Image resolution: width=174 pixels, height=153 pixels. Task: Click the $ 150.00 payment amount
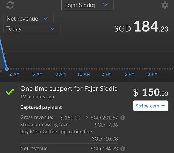coord(151,92)
